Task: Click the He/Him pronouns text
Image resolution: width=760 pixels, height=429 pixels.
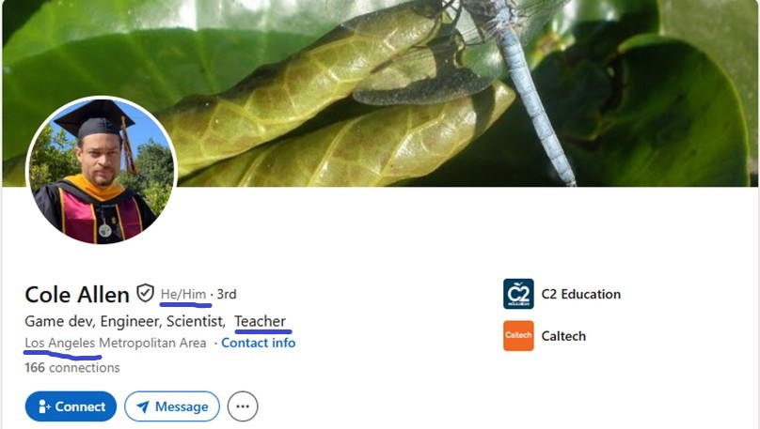Action: 183,294
